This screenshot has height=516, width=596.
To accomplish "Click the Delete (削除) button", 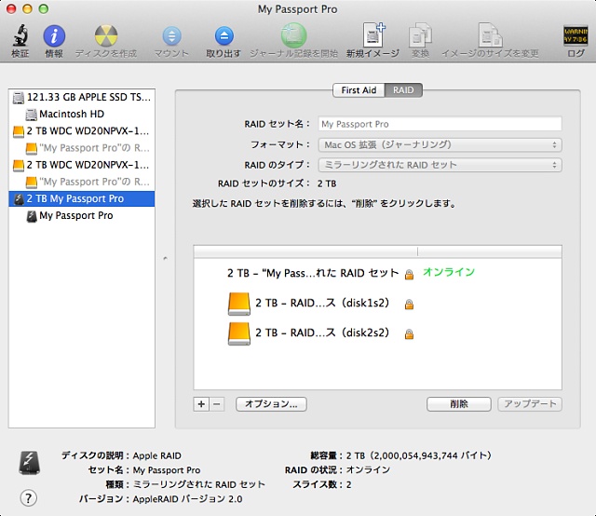I will click(459, 404).
